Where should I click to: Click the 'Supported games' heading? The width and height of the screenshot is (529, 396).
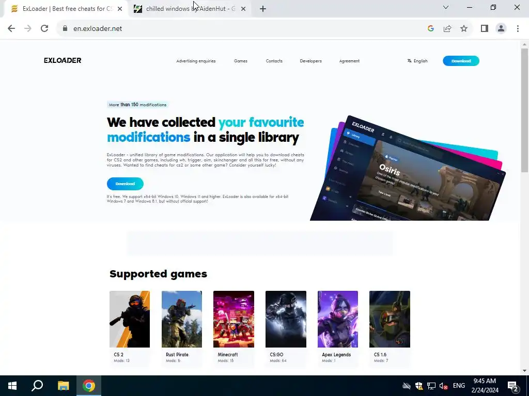click(x=158, y=274)
